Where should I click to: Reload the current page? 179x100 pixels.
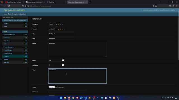tap(9, 6)
